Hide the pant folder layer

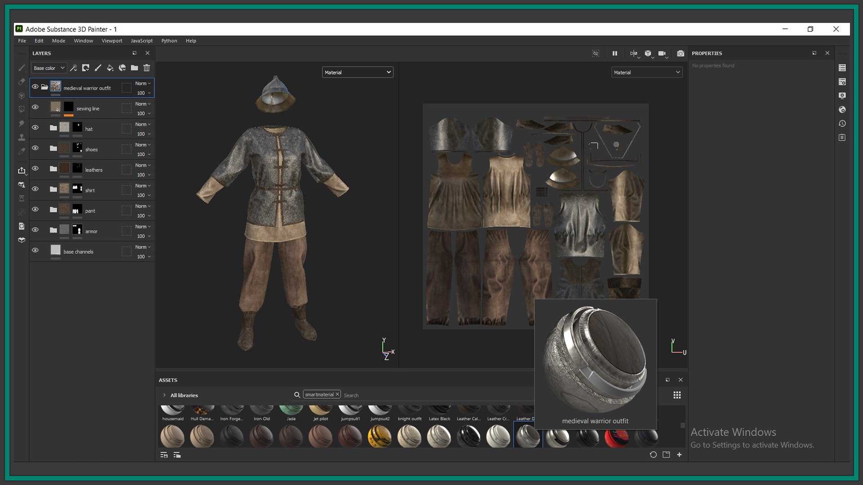click(x=35, y=209)
